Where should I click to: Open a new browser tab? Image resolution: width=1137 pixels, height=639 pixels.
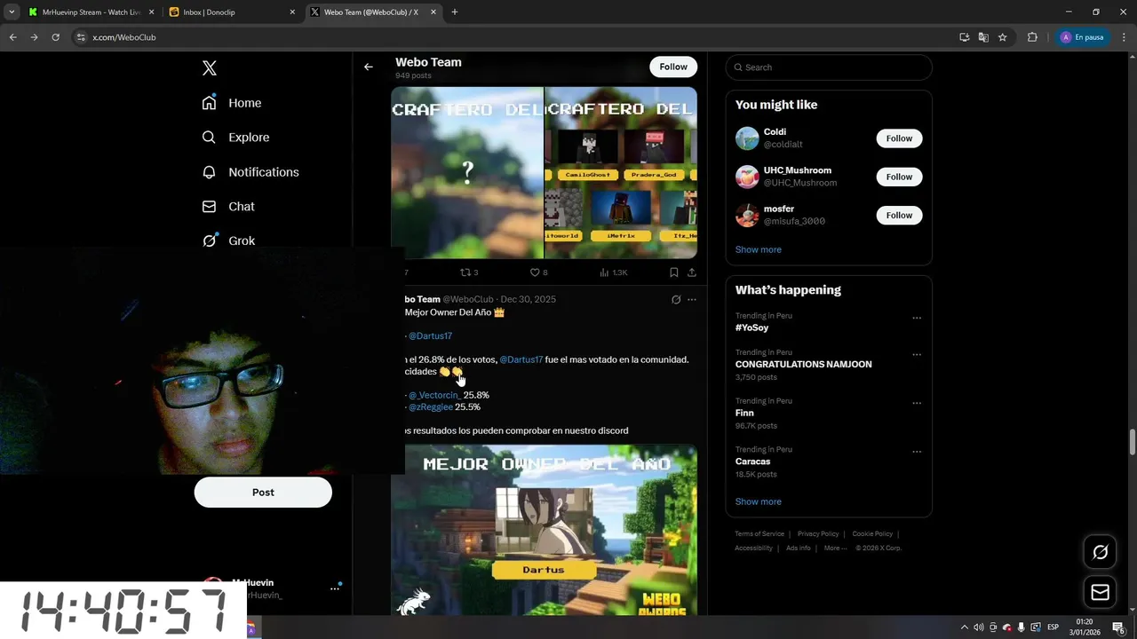tap(455, 12)
